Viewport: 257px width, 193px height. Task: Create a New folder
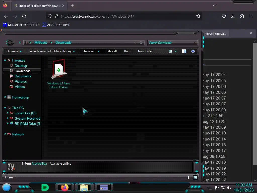[145, 51]
